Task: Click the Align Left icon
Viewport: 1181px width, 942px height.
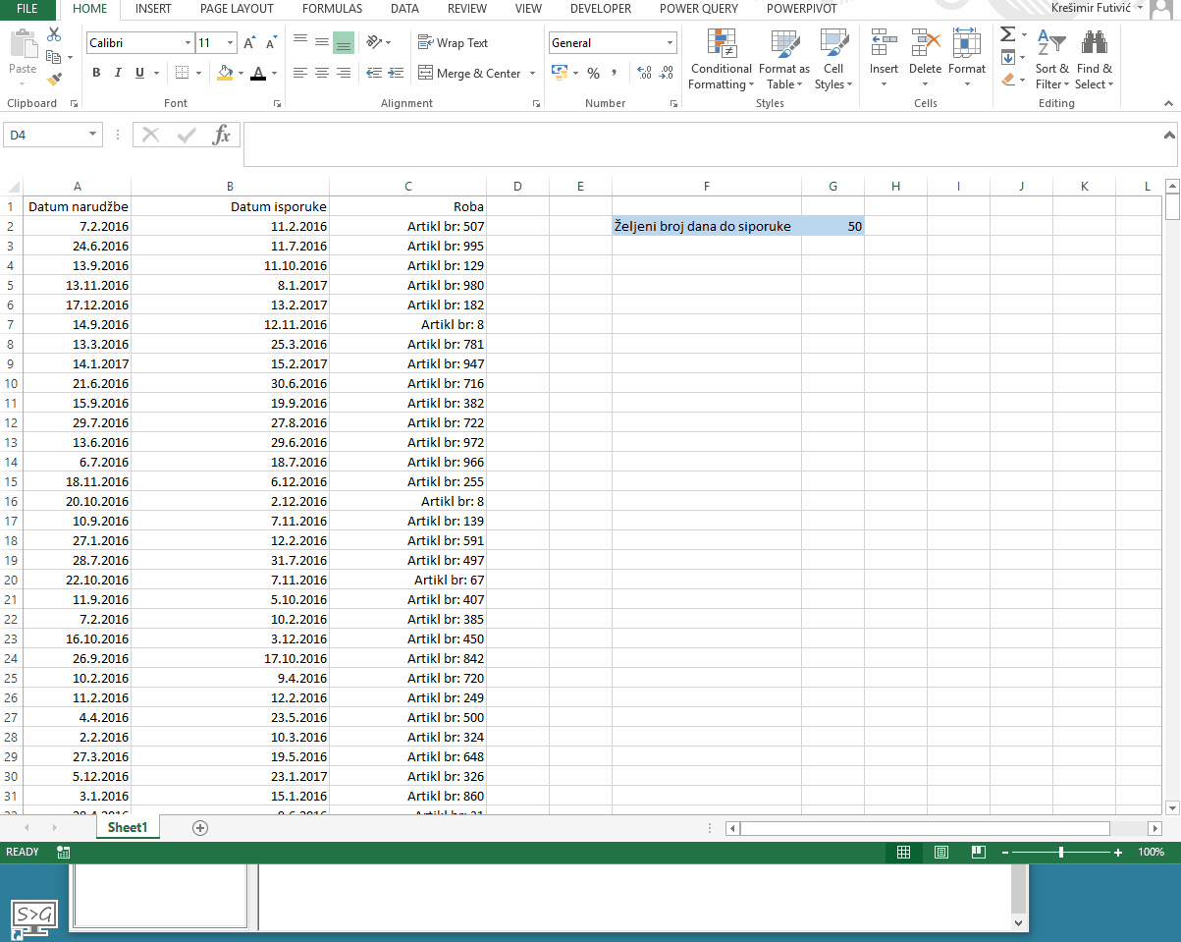Action: [300, 73]
